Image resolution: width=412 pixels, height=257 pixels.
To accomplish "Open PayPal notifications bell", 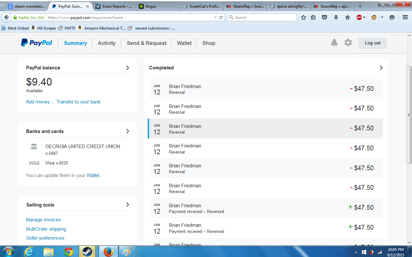I will [334, 43].
